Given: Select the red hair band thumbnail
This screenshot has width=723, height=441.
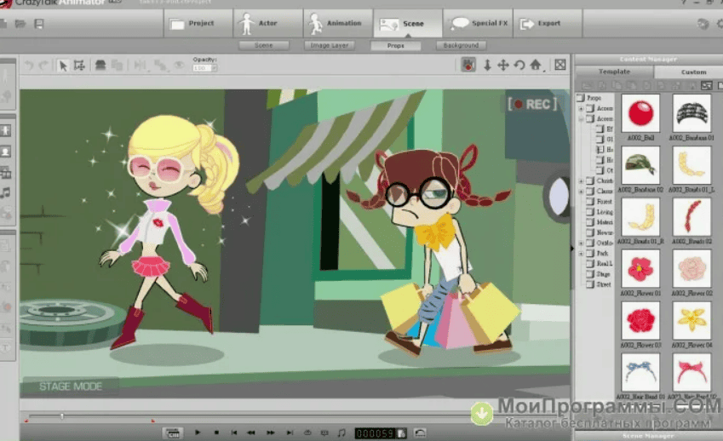Looking at the screenshot, I should tap(691, 372).
